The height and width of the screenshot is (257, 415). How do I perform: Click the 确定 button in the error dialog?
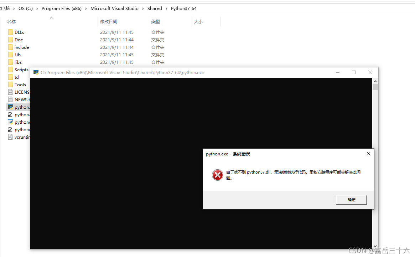coord(351,200)
